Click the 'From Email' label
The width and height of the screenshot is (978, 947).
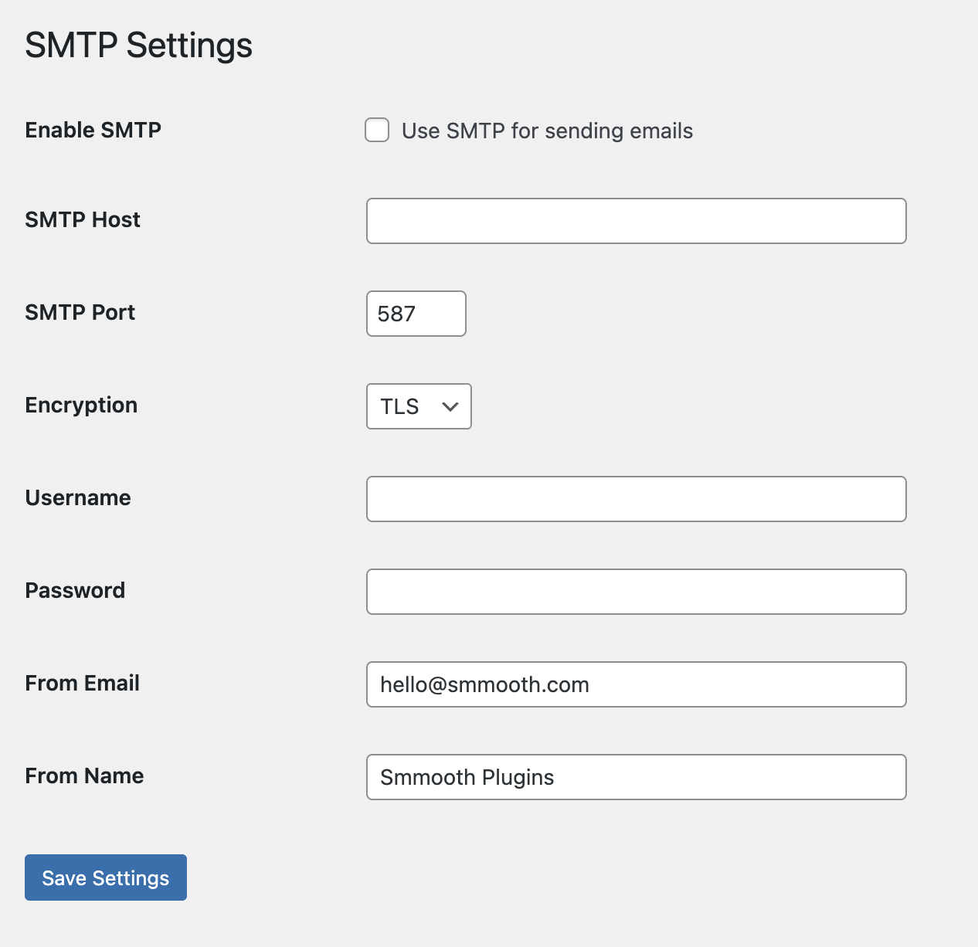pyautogui.click(x=82, y=683)
